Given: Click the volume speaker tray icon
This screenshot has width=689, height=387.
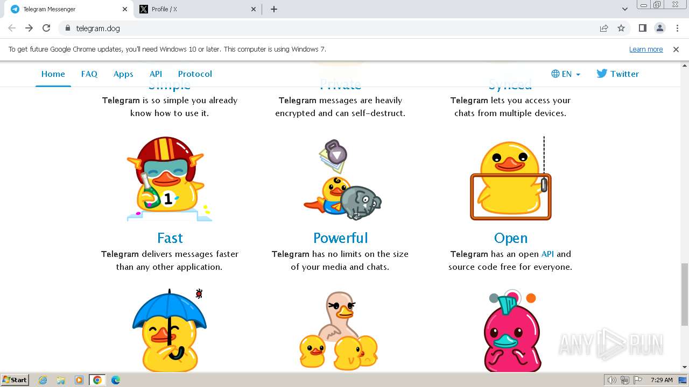Looking at the screenshot, I should [x=612, y=380].
